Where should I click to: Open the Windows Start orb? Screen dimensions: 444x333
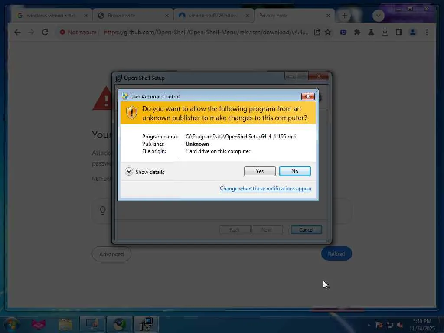point(12,324)
